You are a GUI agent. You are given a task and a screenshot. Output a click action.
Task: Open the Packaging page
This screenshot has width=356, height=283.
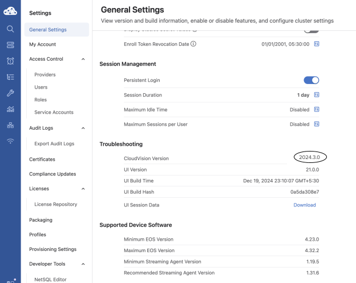41,220
